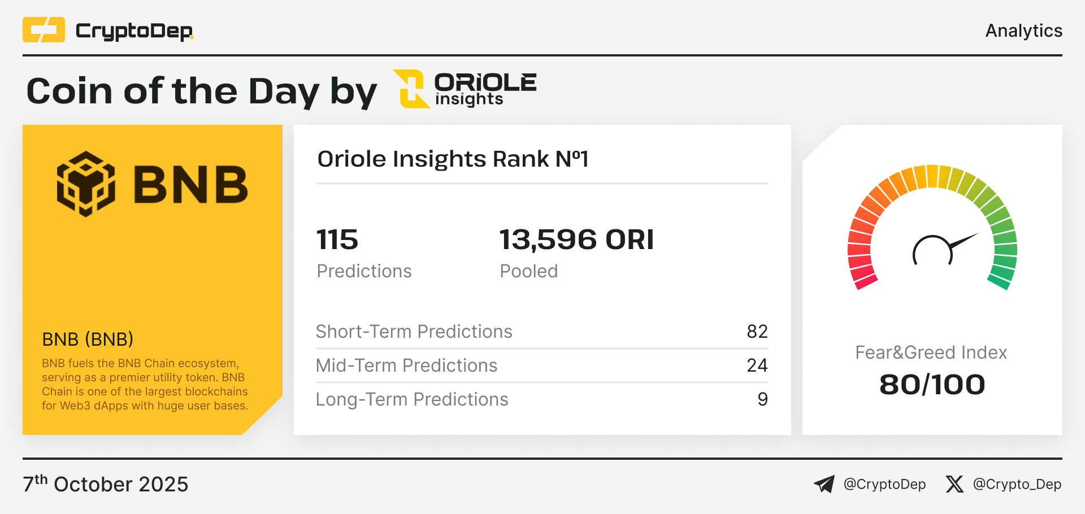
Task: Click the Telegram paper plane icon
Action: [824, 484]
